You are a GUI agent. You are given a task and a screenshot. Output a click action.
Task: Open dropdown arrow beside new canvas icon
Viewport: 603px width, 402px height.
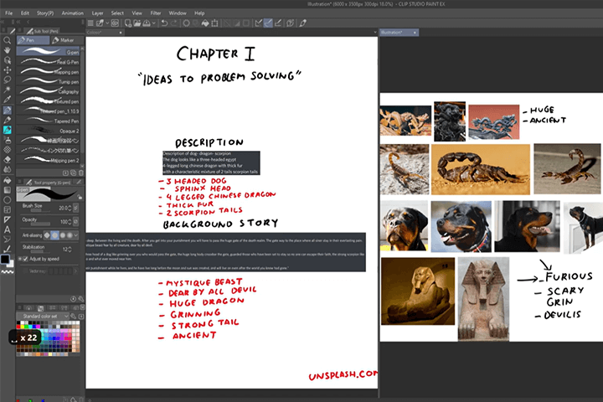107,23
